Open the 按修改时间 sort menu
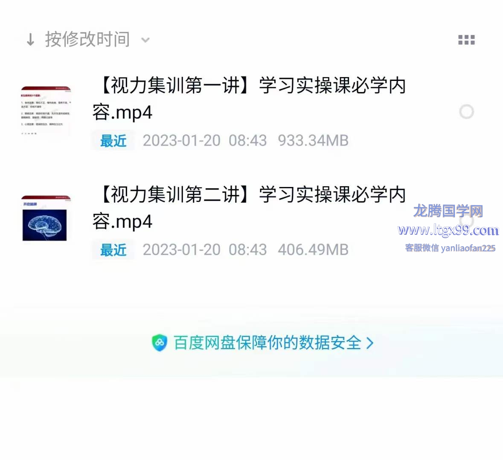 [x=87, y=40]
